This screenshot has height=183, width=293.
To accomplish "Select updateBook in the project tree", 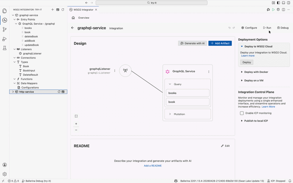I will tap(31, 45).
